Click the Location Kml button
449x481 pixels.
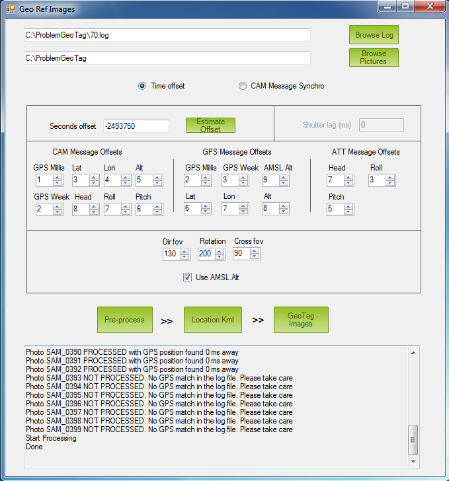[x=212, y=320]
